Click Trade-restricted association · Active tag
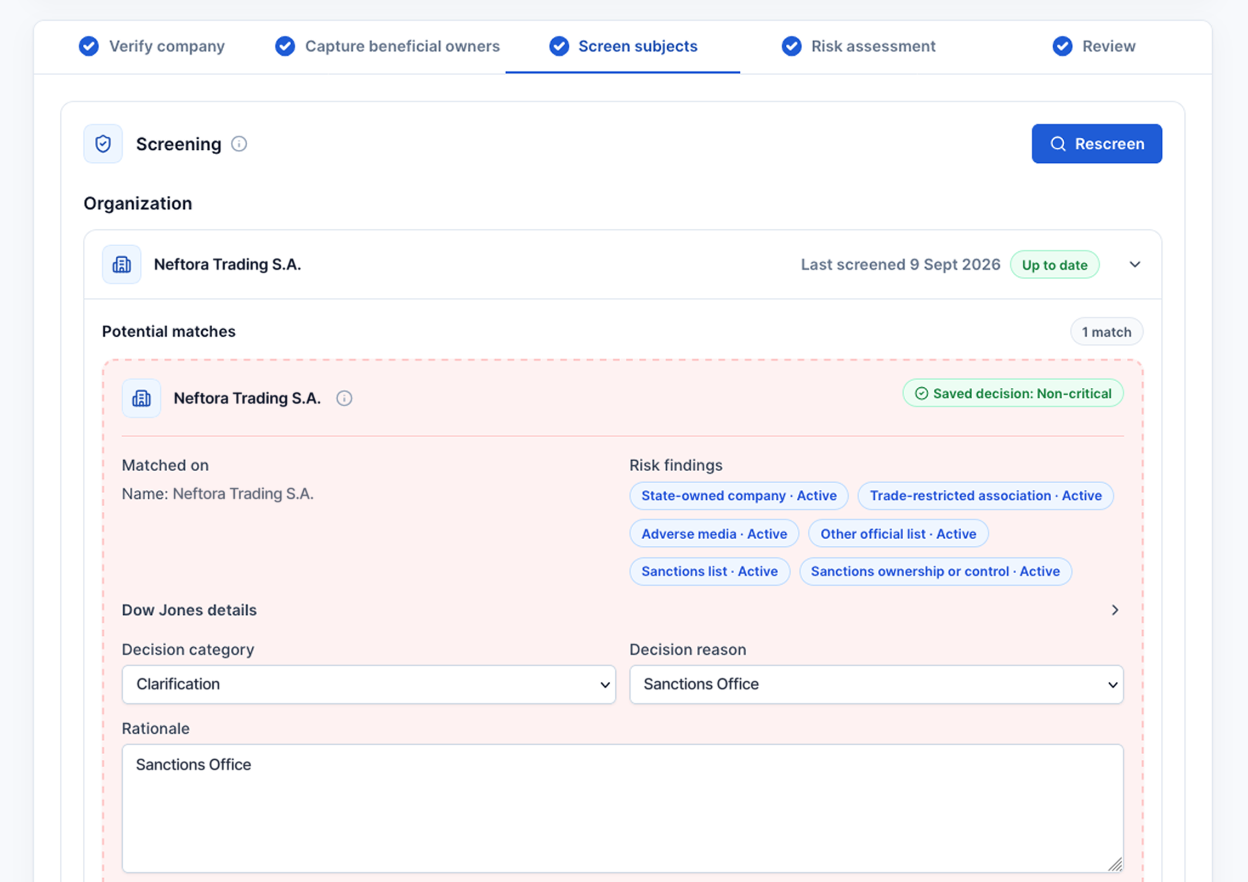Image resolution: width=1248 pixels, height=882 pixels. point(985,496)
